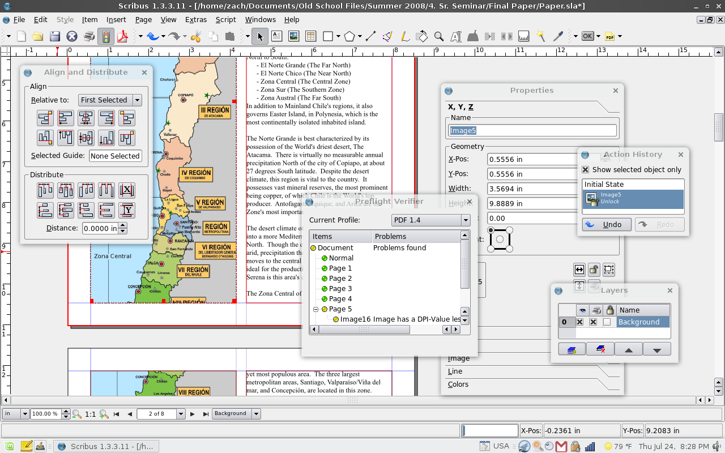Toggle 'Show selected object only' in Action History
Screen dimensions: 725x453
click(586, 169)
